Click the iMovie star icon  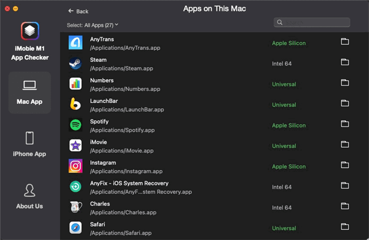pos(76,146)
